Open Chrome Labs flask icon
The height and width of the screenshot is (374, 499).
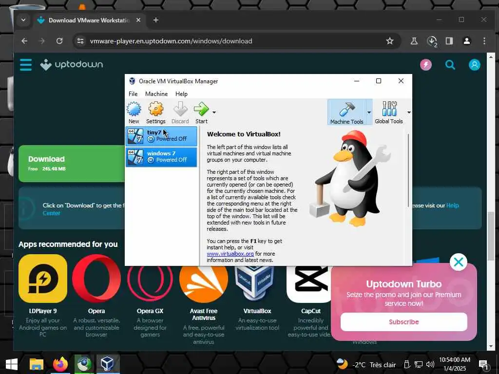pos(414,41)
